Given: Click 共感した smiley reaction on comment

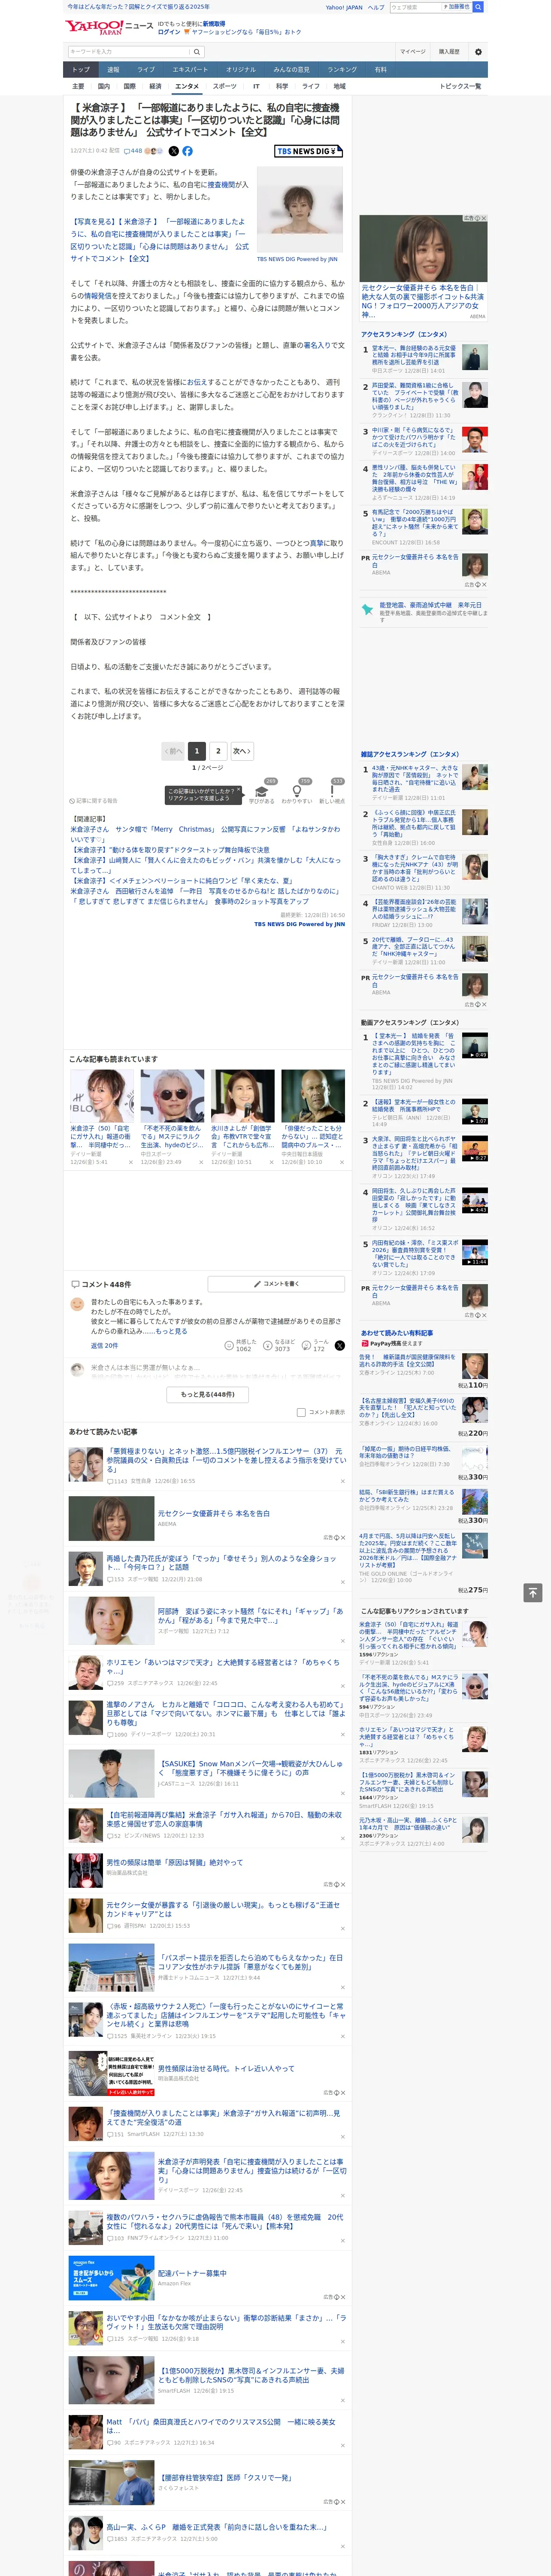Looking at the screenshot, I should [241, 1345].
